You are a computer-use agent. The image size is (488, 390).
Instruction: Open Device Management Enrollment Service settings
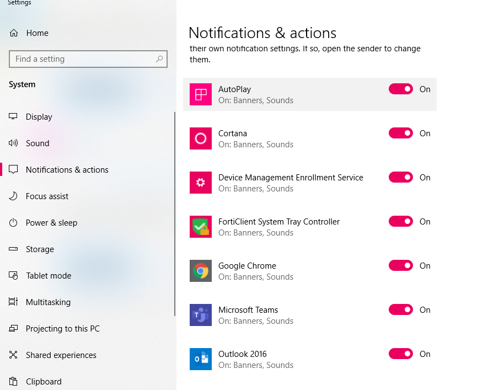[x=310, y=183]
